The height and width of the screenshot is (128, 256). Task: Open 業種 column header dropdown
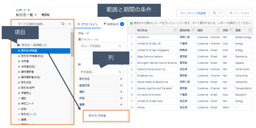250,30
